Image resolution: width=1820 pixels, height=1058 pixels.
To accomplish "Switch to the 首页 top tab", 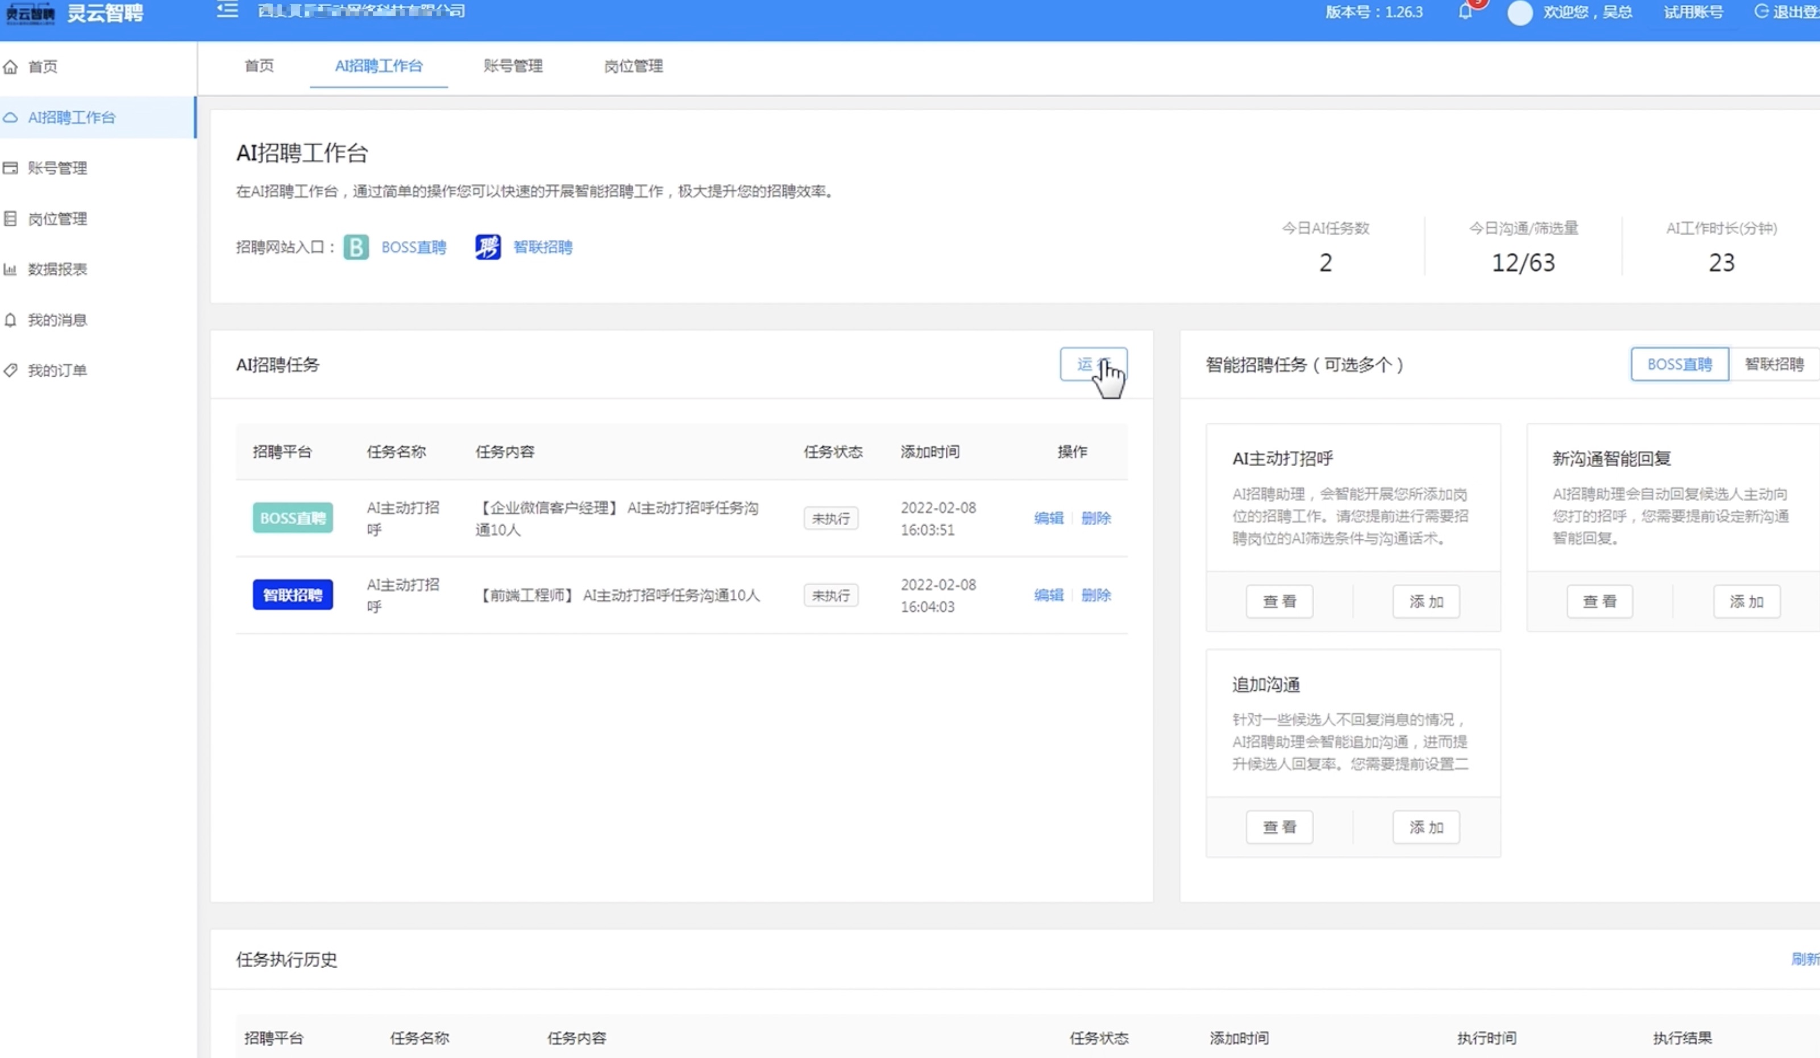I will tap(259, 66).
